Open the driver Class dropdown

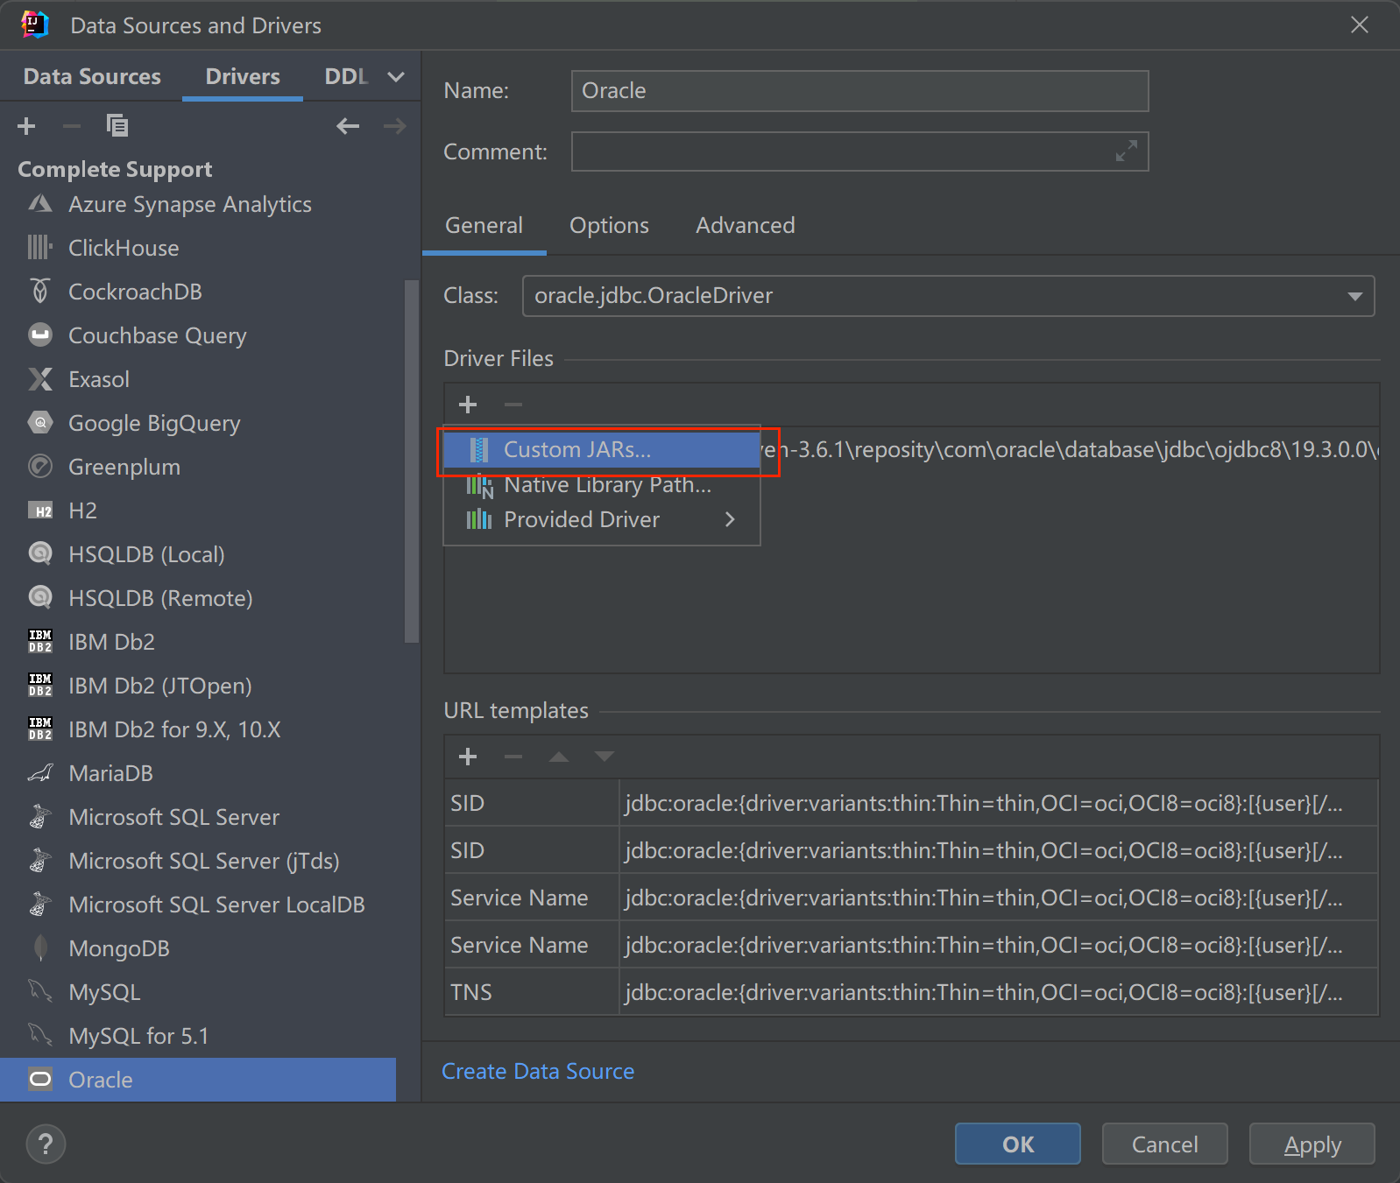[948, 296]
